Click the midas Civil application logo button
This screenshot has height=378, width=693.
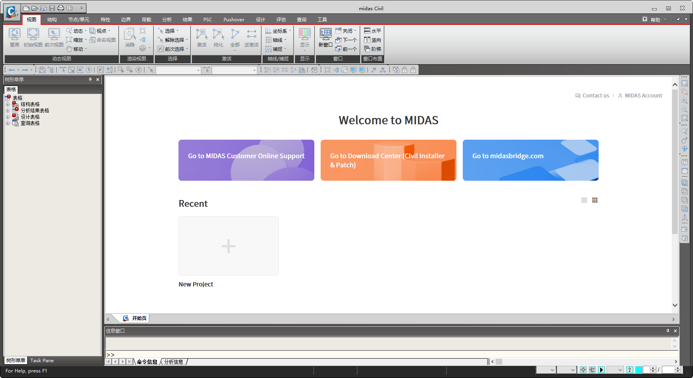click(11, 12)
